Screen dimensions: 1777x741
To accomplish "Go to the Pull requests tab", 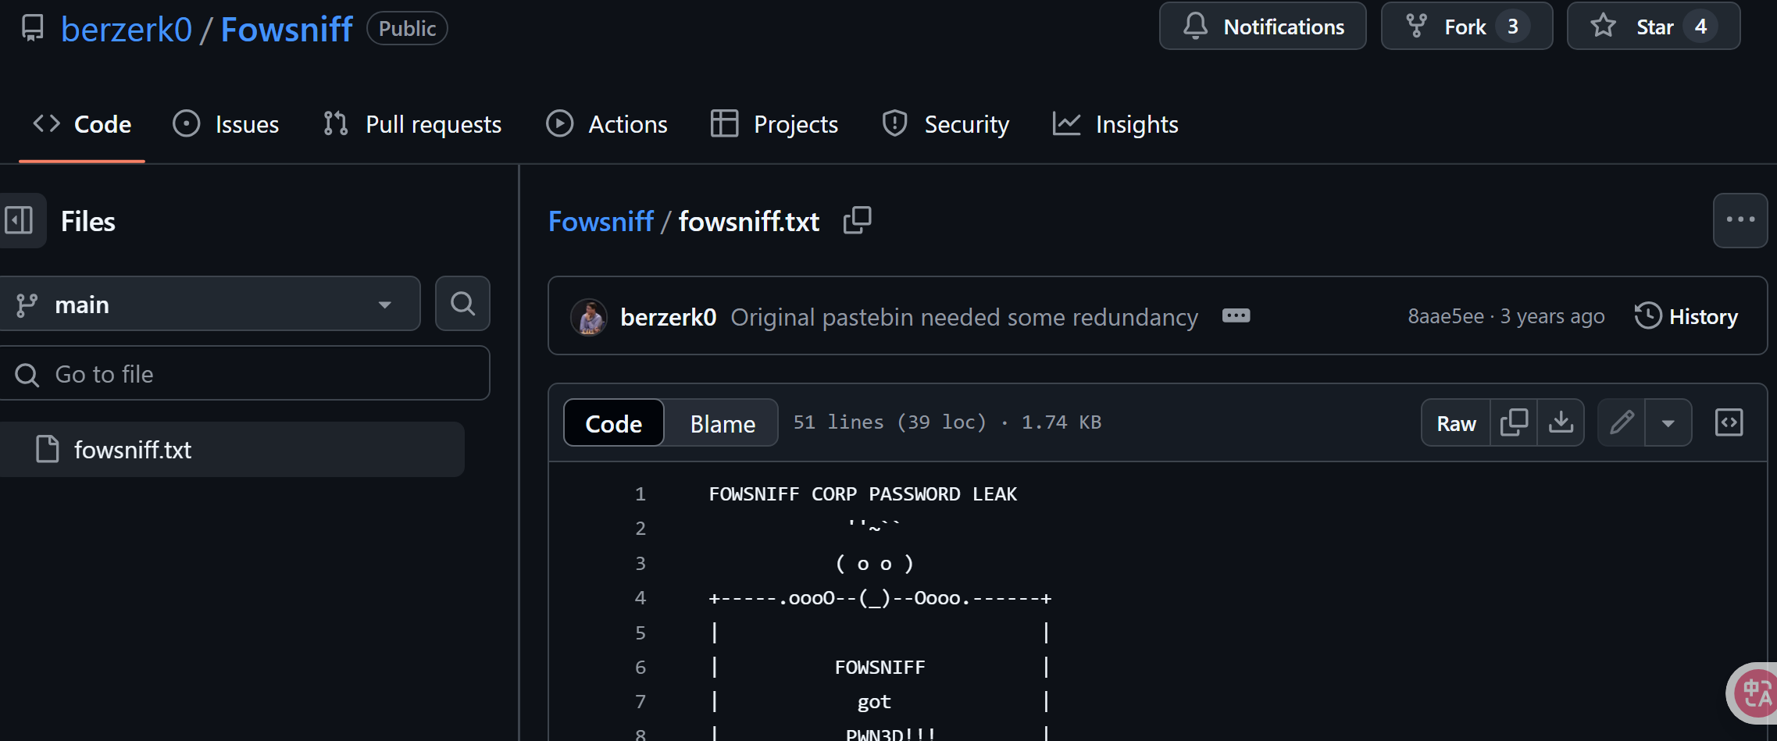I will tap(412, 124).
